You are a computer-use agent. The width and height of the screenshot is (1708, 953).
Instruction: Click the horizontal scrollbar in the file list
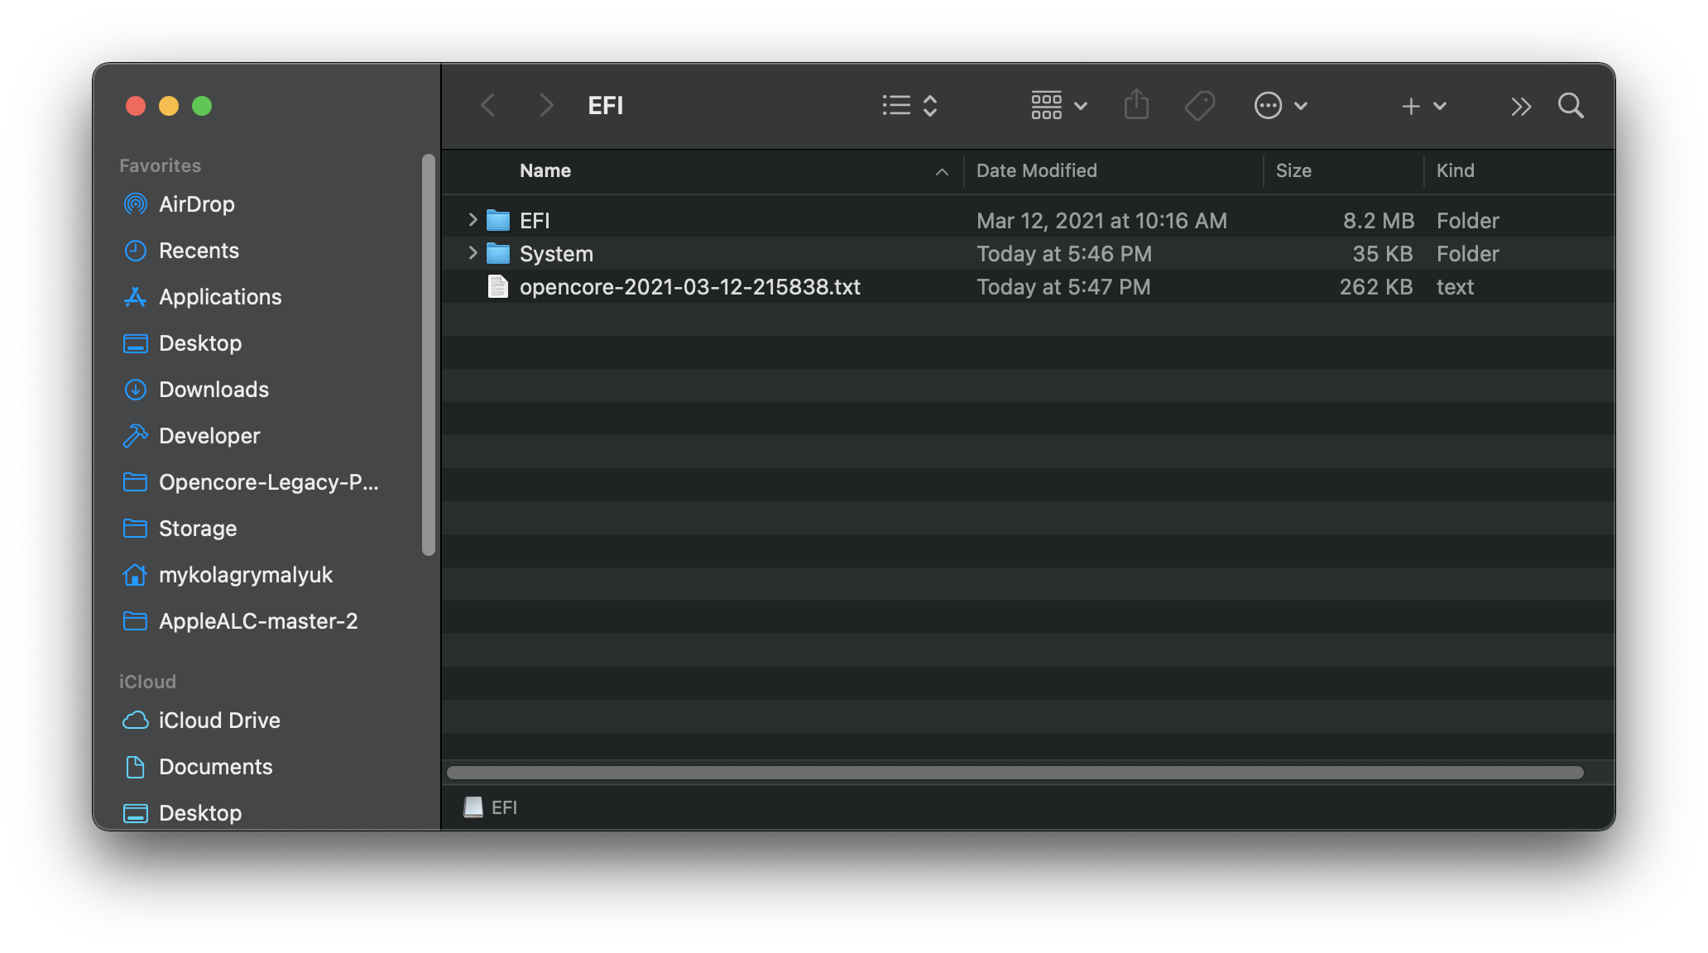pyautogui.click(x=1015, y=773)
